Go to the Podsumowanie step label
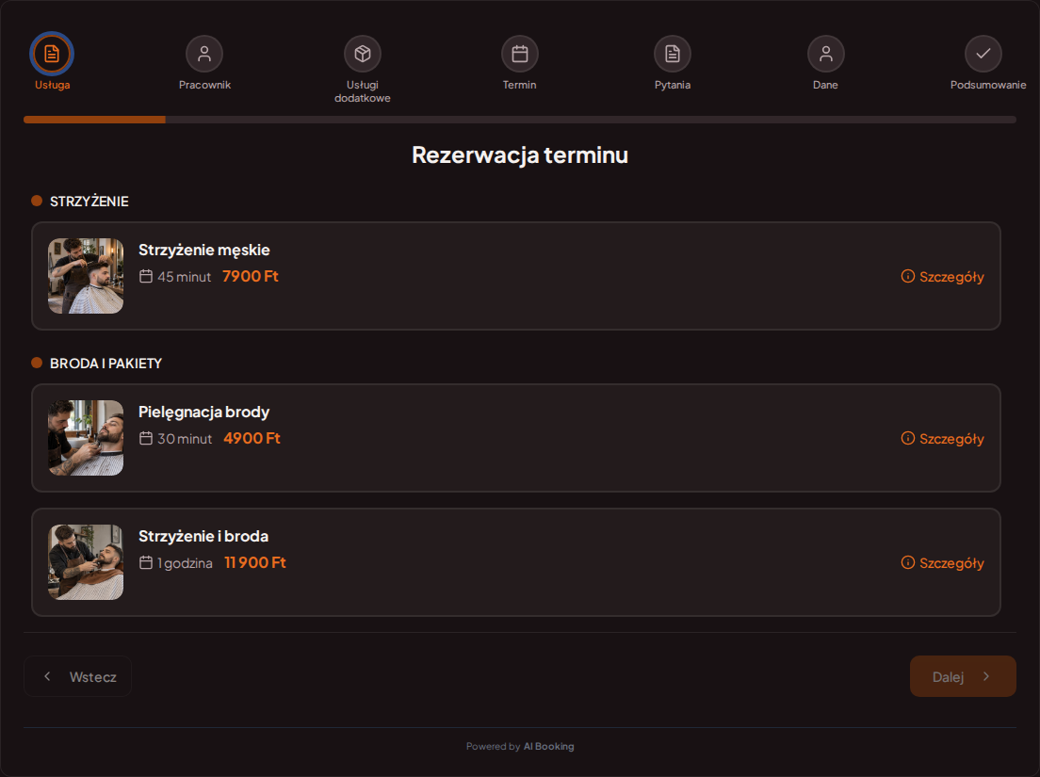 pyautogui.click(x=987, y=85)
